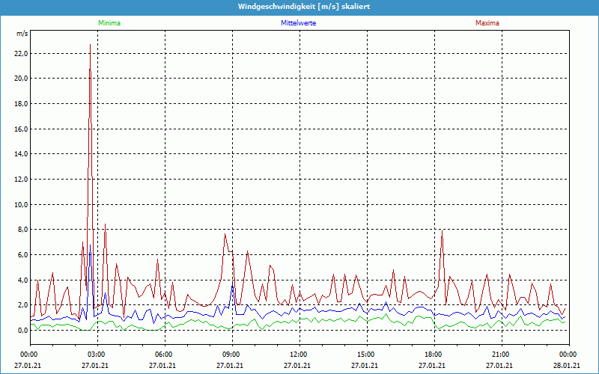Click the red Maxima peak just after 18:00
Image resolution: width=599 pixels, height=374 pixels.
click(443, 230)
